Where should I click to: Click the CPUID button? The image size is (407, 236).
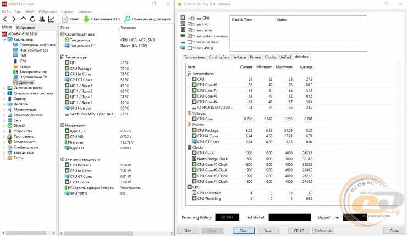pos(299,231)
